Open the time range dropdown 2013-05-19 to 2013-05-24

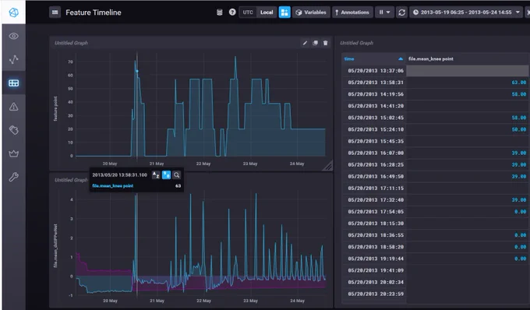(x=466, y=12)
